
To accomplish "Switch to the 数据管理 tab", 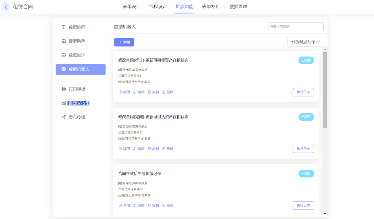I will tap(238, 7).
